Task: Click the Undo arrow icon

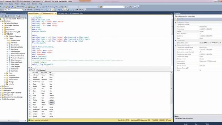Action: pos(46,7)
